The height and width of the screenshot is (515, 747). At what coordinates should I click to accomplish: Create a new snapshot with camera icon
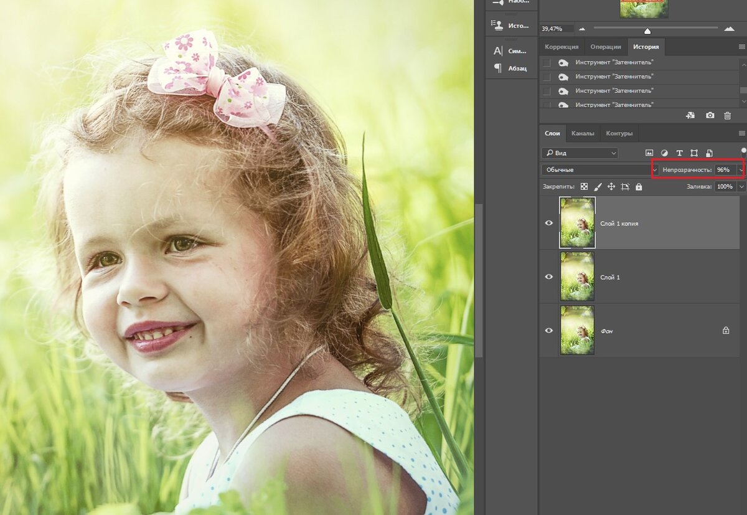click(x=710, y=115)
